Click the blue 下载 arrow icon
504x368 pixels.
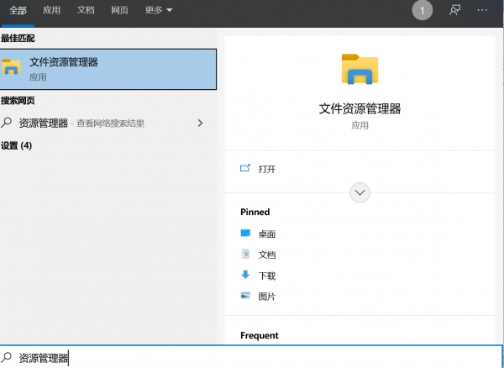(245, 275)
